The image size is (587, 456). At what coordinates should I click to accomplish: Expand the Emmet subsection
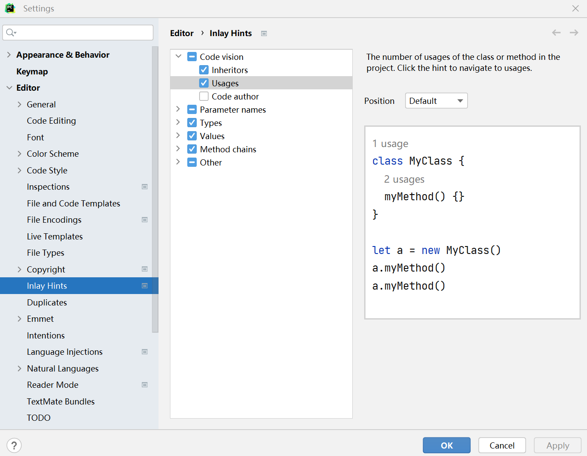pos(19,319)
